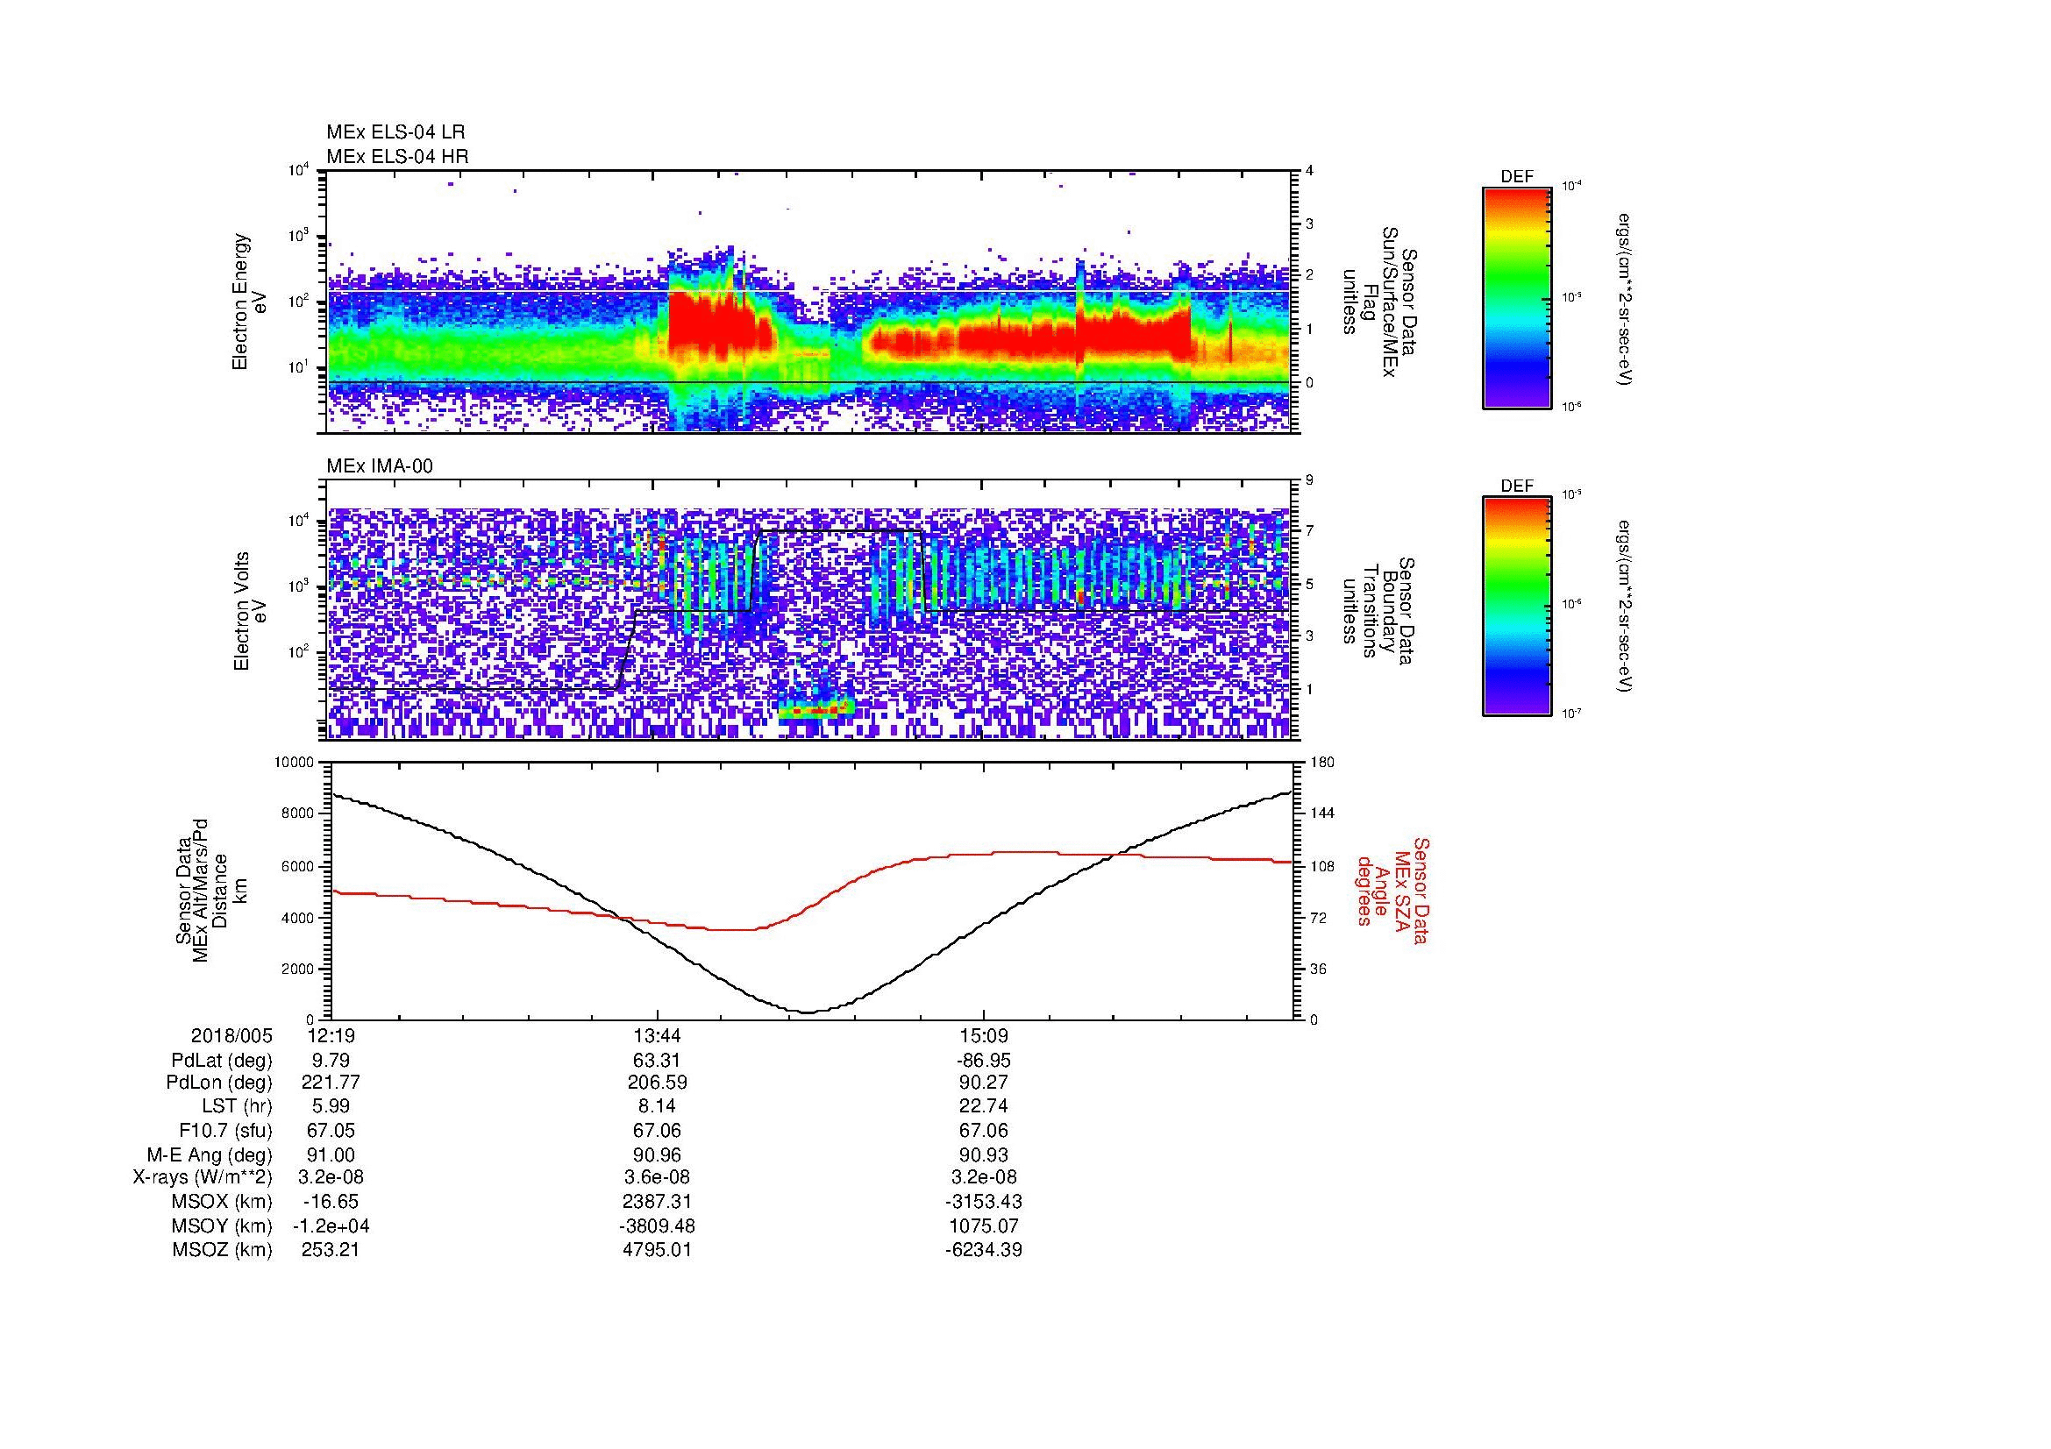Click the SZA axis tick 180
Screen dimensions: 2051x1449
pyautogui.click(x=1322, y=763)
